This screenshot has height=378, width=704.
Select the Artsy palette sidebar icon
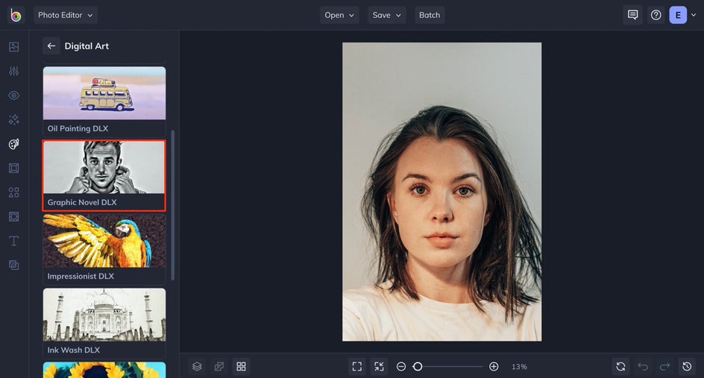pos(14,144)
